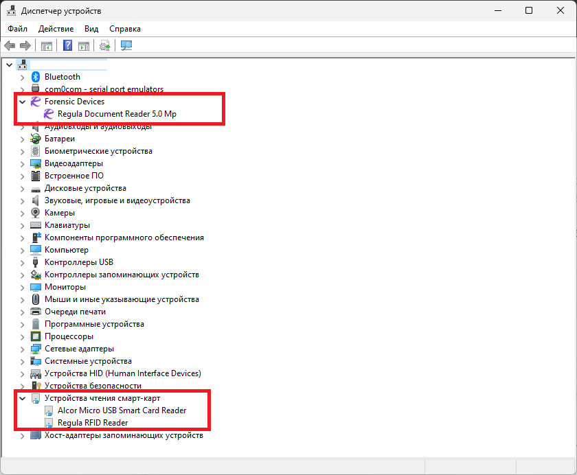Screen dimensions: 577x475
Task: Click the Forensic Devices purple icon
Action: click(35, 102)
